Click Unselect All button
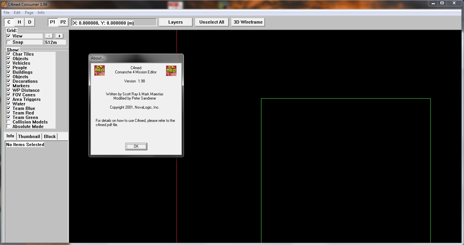The image size is (464, 245). coord(212,22)
